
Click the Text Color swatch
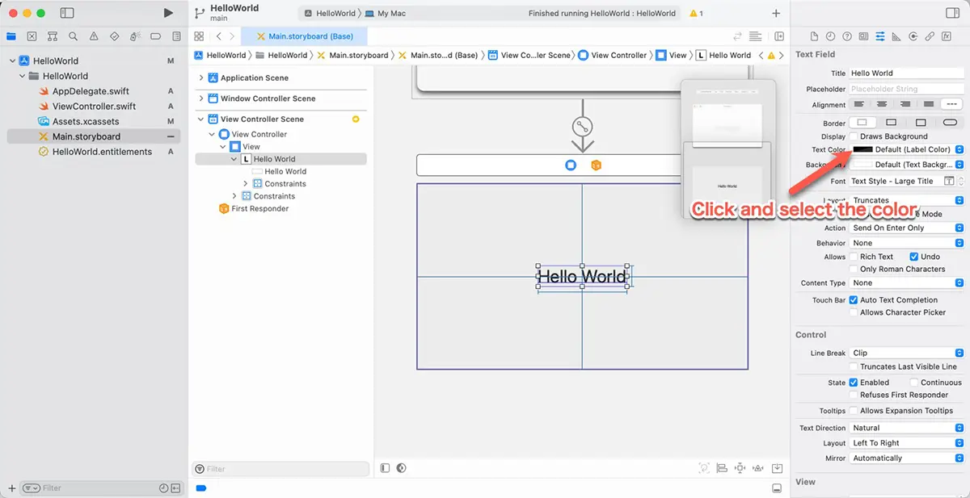click(862, 149)
